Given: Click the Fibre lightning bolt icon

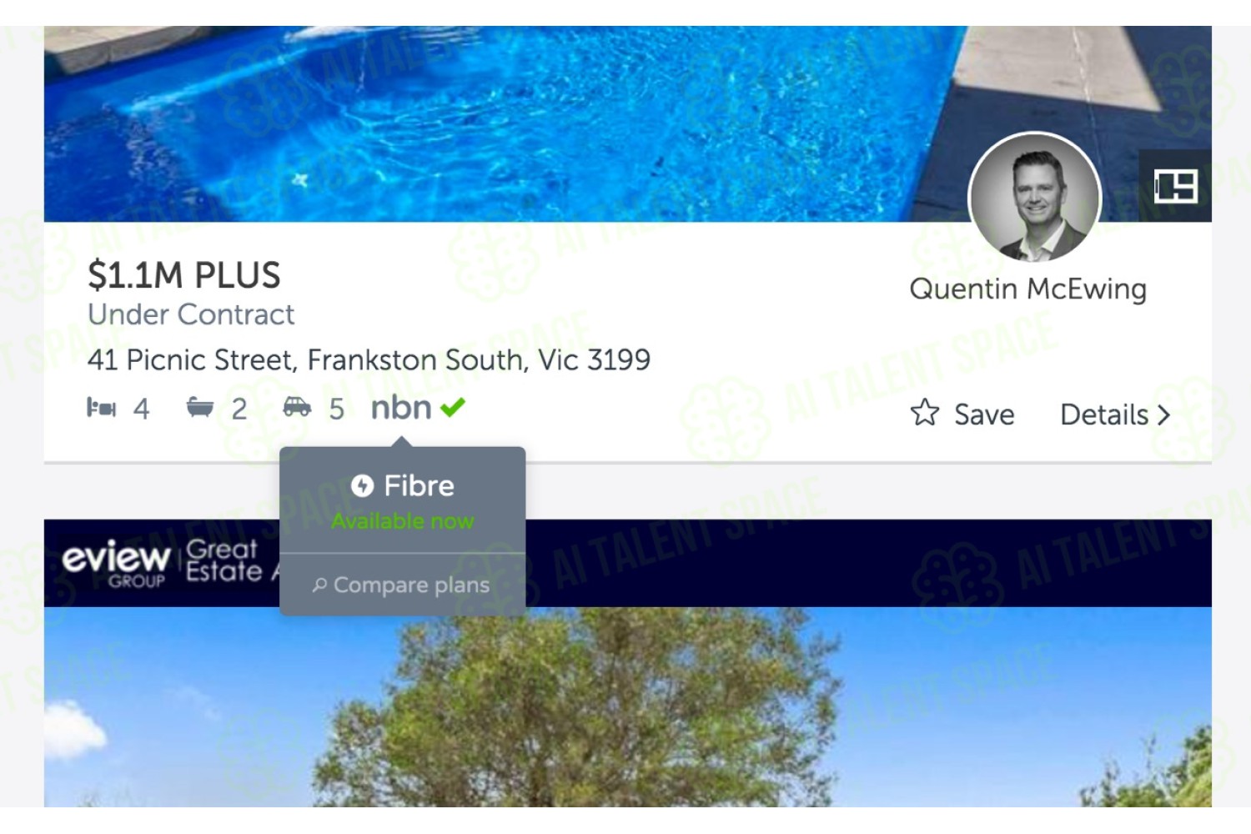Looking at the screenshot, I should pyautogui.click(x=362, y=485).
